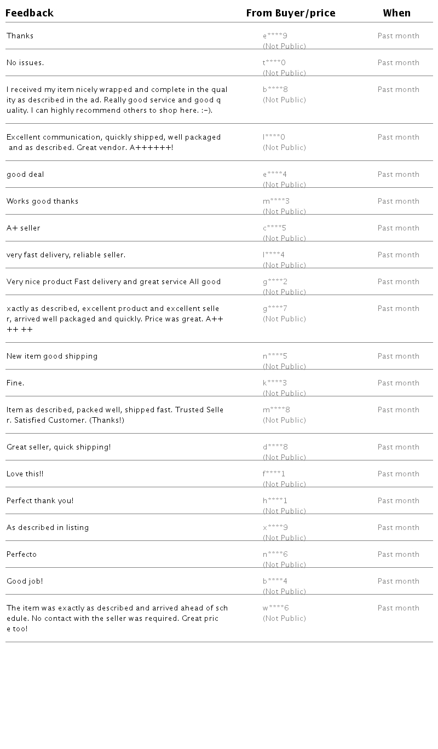Click the 'Perfecto' feedback comment

pyautogui.click(x=22, y=555)
